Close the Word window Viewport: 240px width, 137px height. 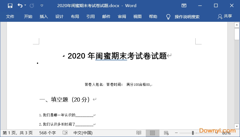pos(232,6)
